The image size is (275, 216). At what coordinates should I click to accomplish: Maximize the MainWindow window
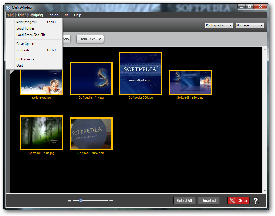pos(249,7)
